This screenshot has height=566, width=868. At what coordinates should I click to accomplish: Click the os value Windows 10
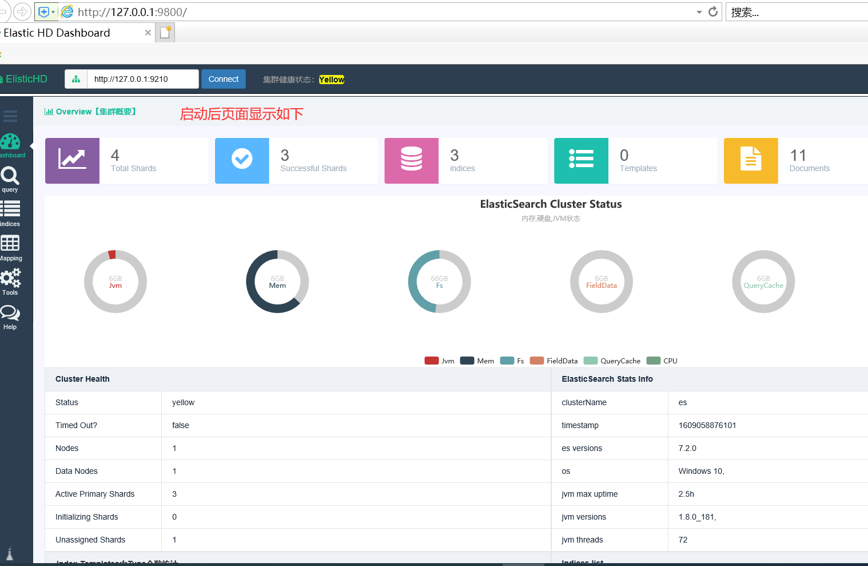click(x=701, y=471)
